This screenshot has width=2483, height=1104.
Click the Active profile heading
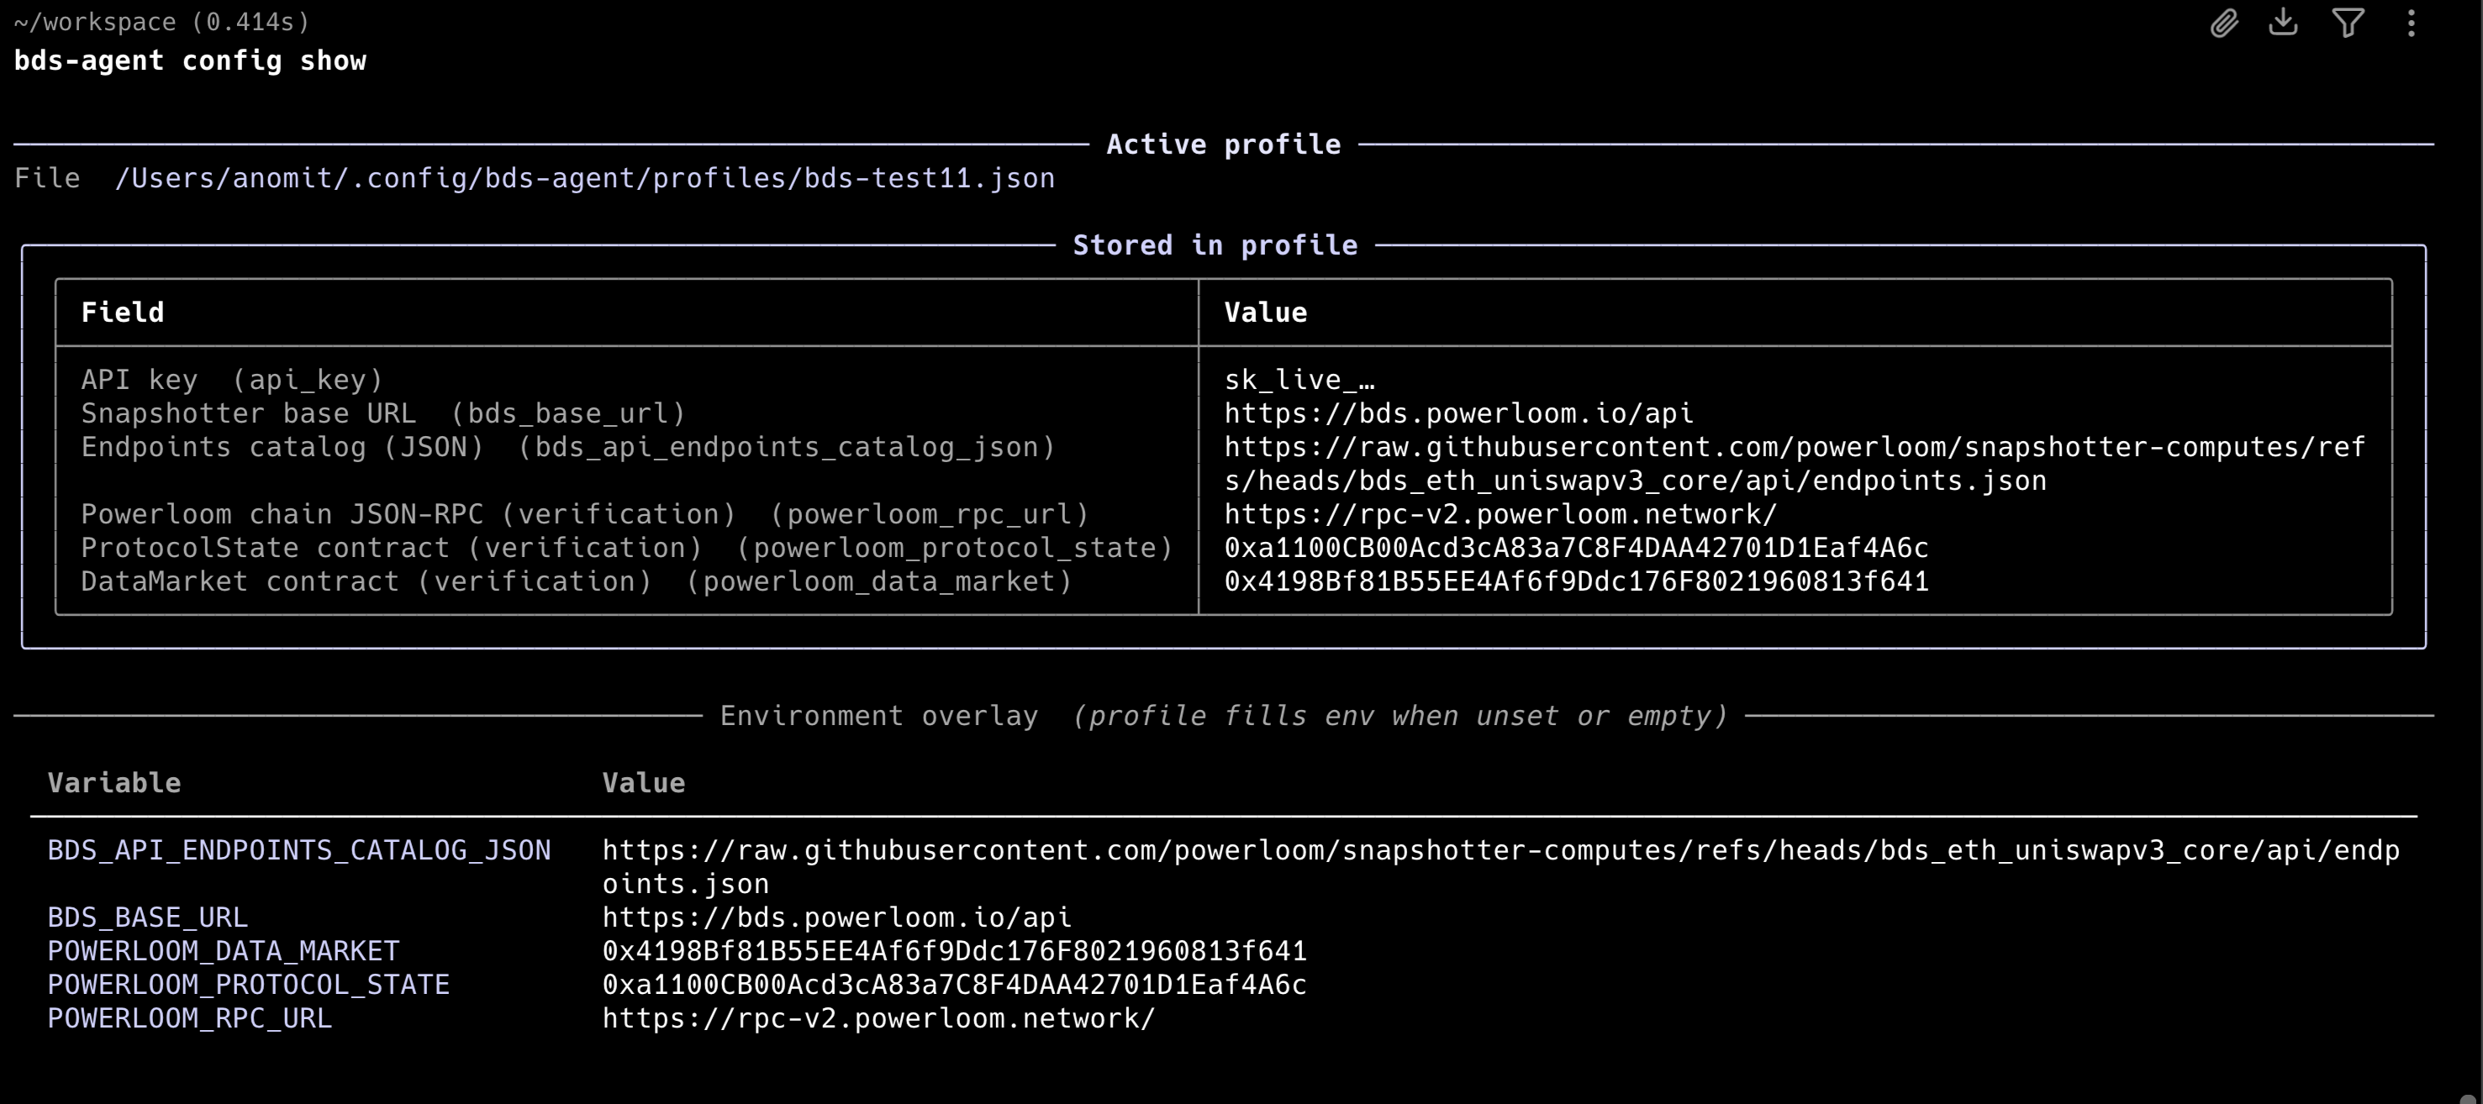[1223, 145]
